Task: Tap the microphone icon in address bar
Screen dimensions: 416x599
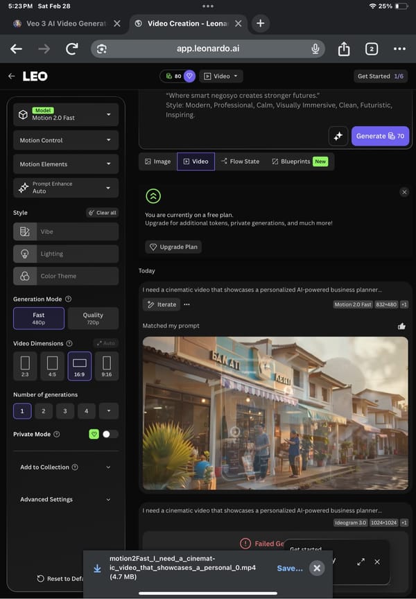Action: 315,49
